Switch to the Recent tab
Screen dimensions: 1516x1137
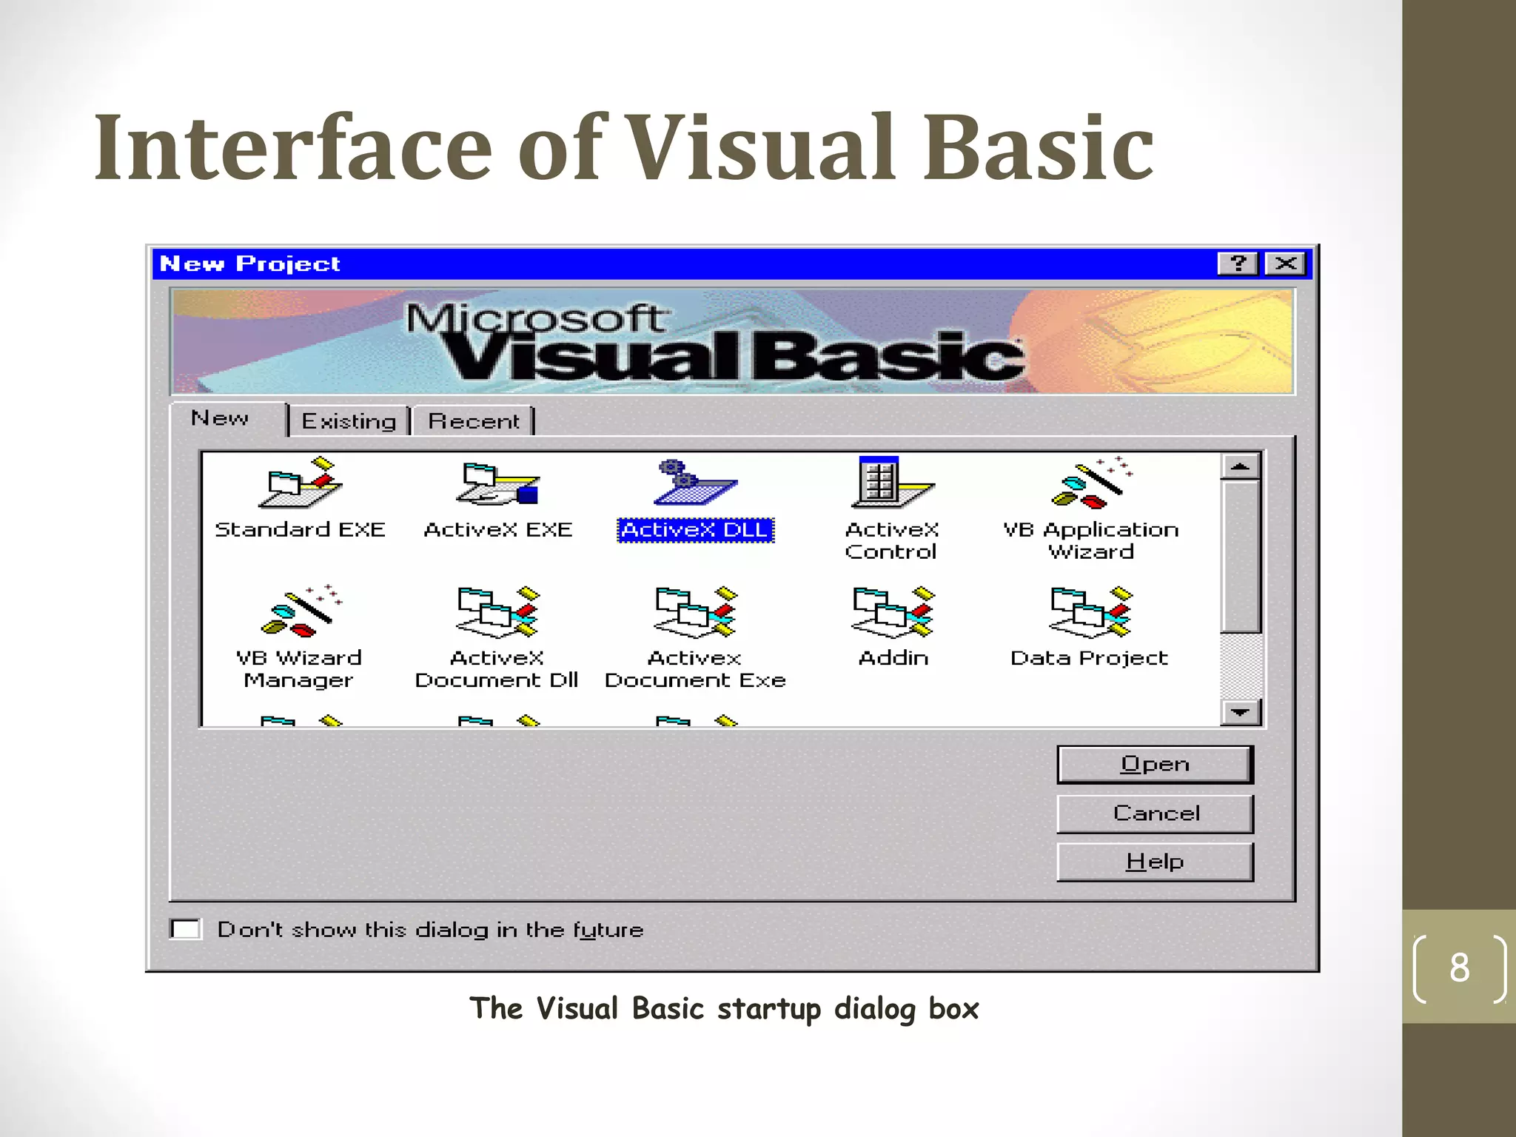tap(474, 421)
